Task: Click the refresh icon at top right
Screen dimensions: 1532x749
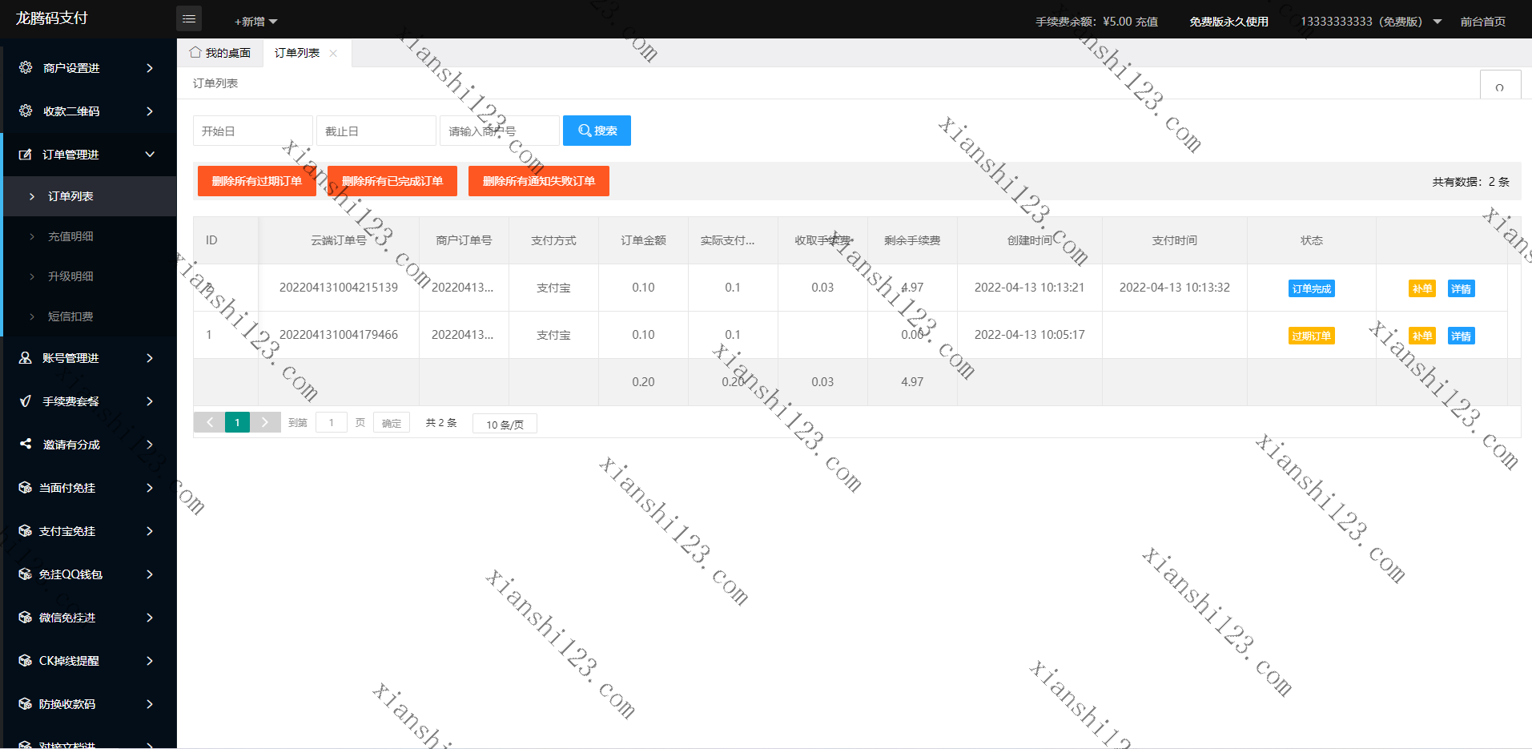Action: [x=1500, y=87]
